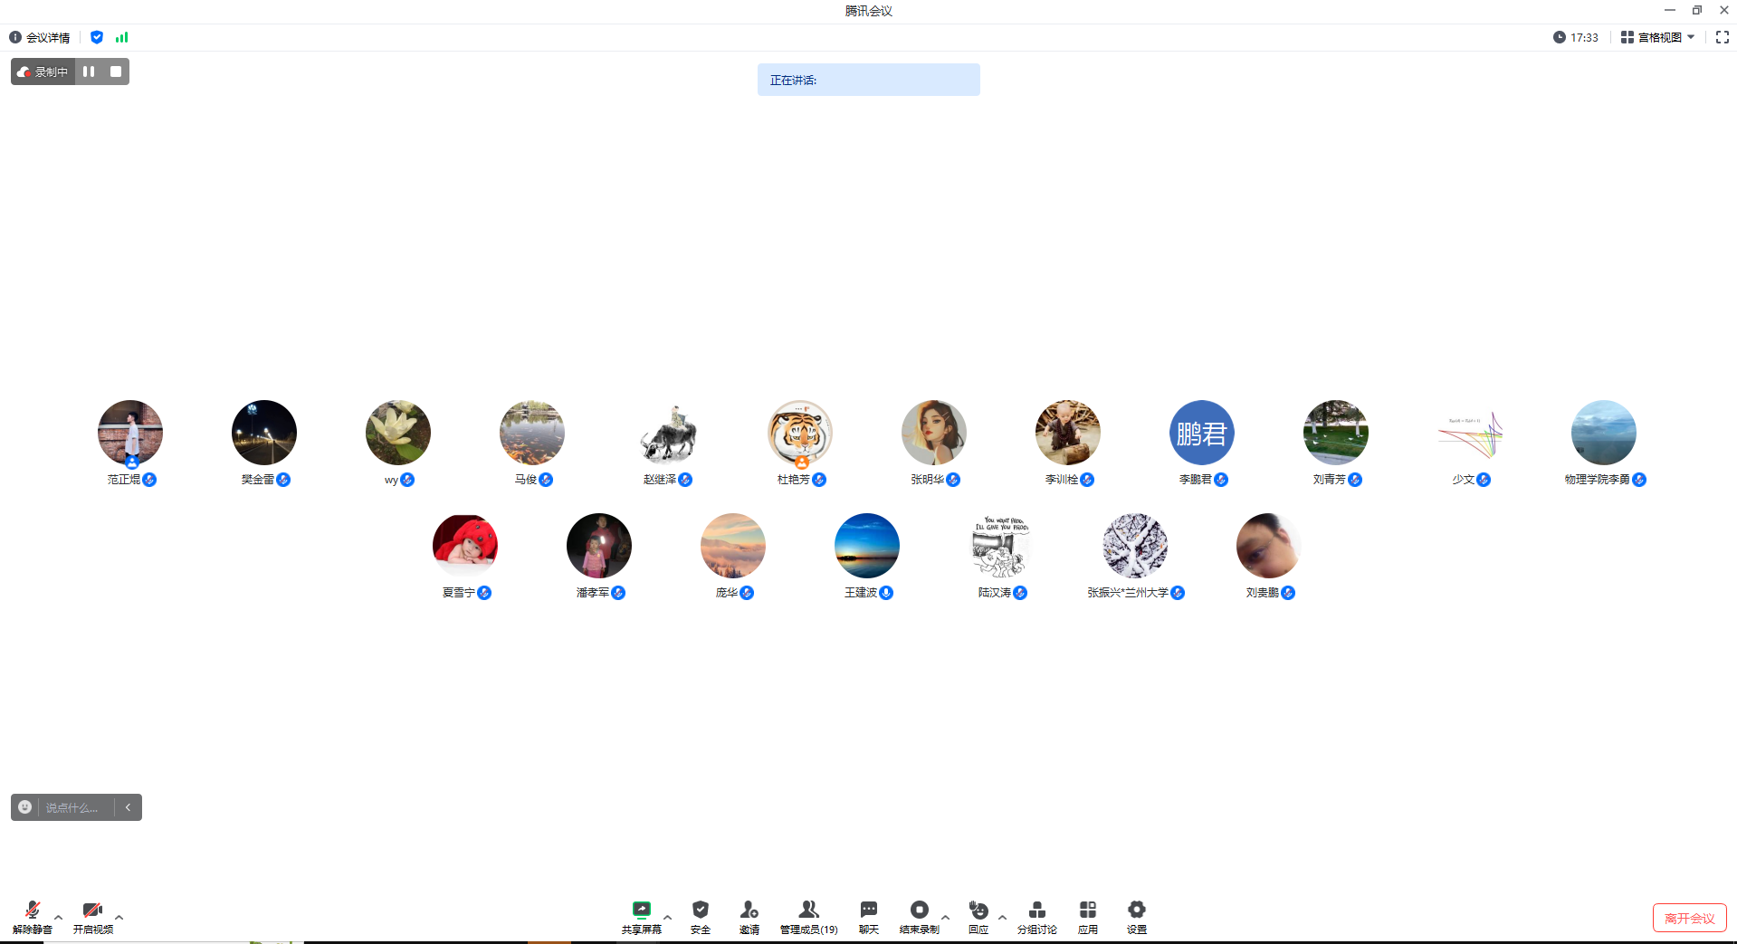Select 王建波's participant avatar
1737x944 pixels.
[866, 546]
